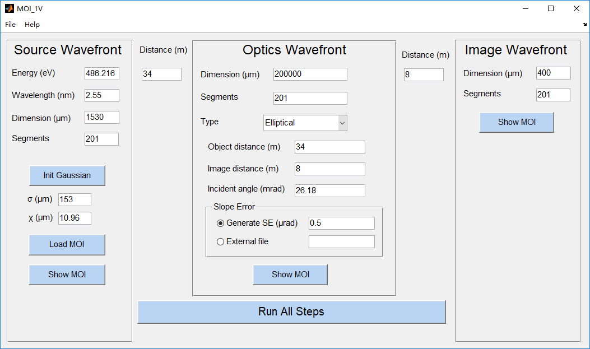Image resolution: width=590 pixels, height=349 pixels.
Task: Click the External file path field
Action: (341, 241)
